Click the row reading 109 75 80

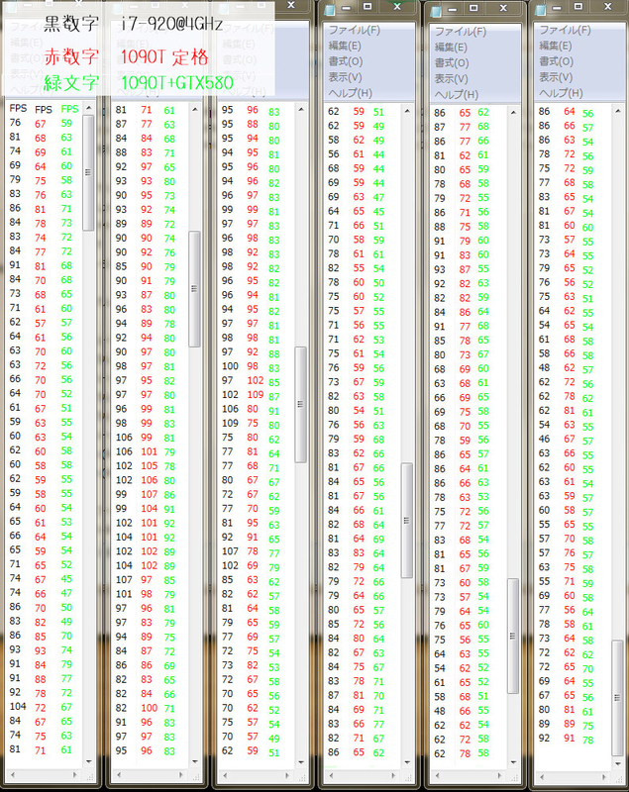251,424
